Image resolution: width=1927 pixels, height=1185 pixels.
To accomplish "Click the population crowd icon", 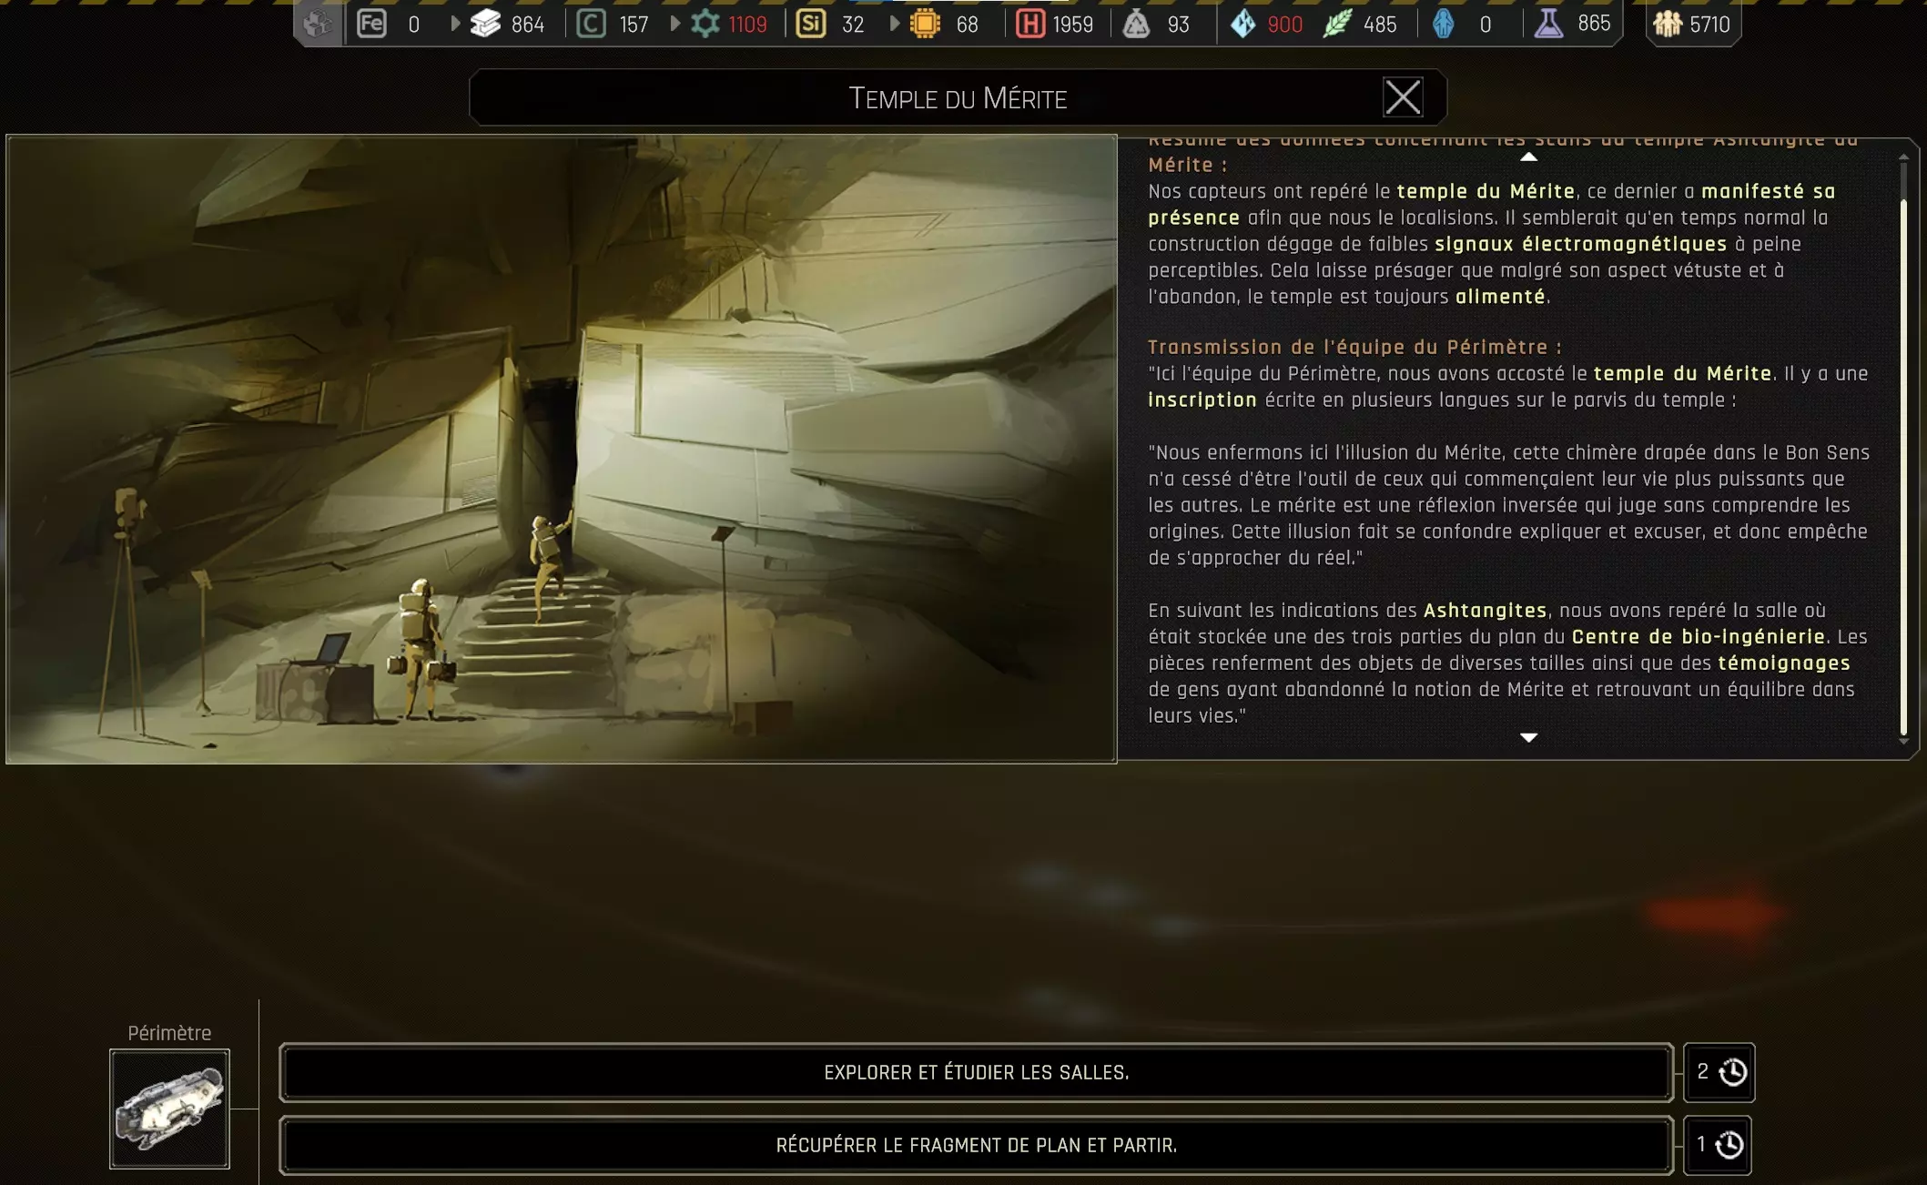I will click(x=1668, y=24).
